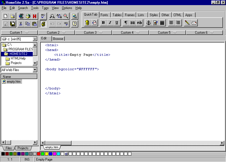Open the Custom 1 dropdown
The image size is (226, 162).
19,33
